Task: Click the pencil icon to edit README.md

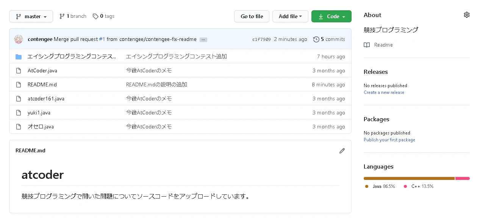Action: (x=342, y=151)
